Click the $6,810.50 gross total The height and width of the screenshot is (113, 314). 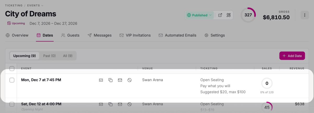276,17
